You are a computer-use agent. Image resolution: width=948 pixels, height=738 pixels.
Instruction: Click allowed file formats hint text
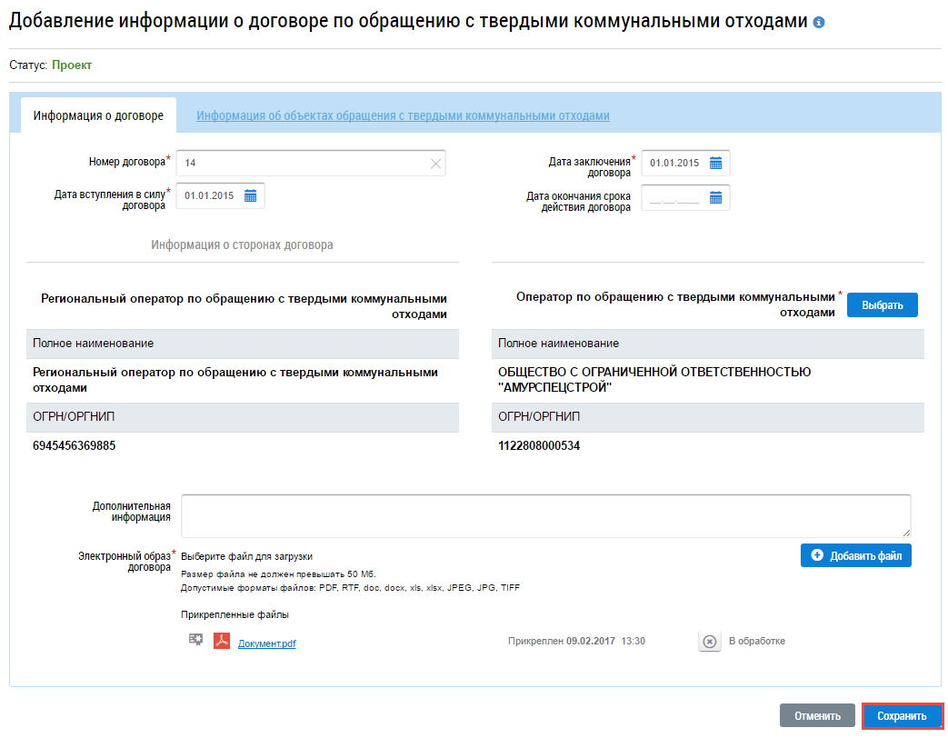[350, 587]
